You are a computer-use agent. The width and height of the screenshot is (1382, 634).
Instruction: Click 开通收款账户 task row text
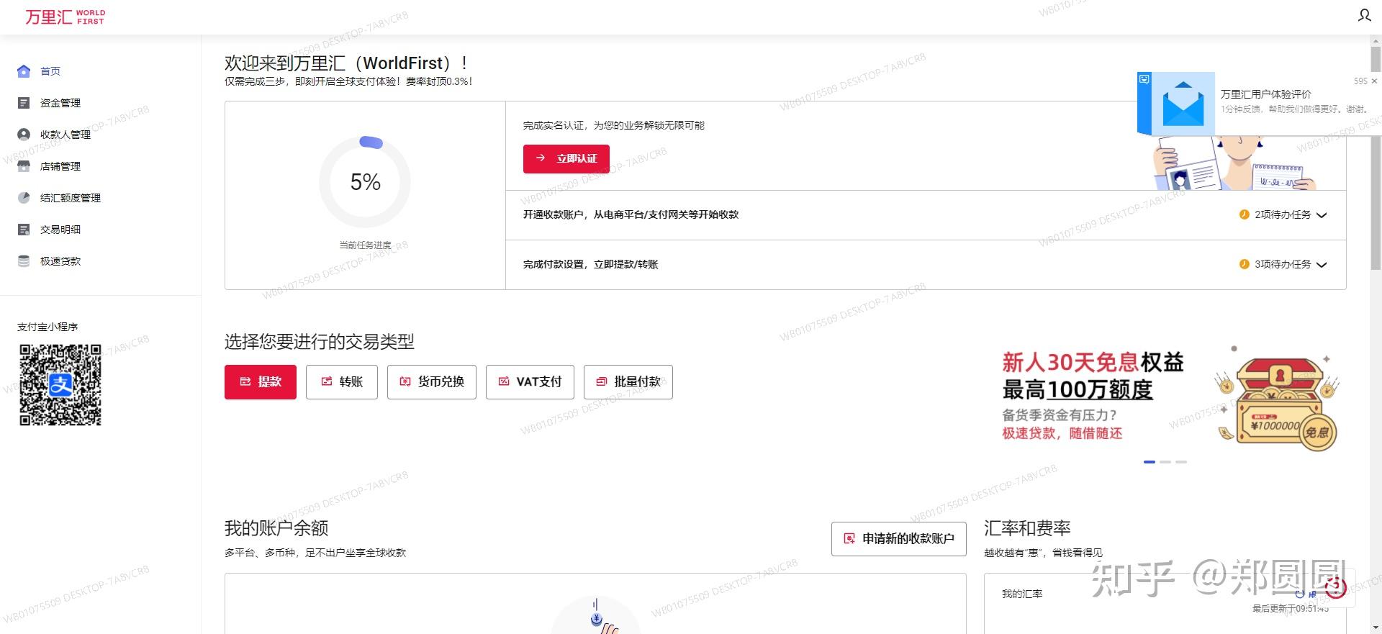[x=631, y=214]
